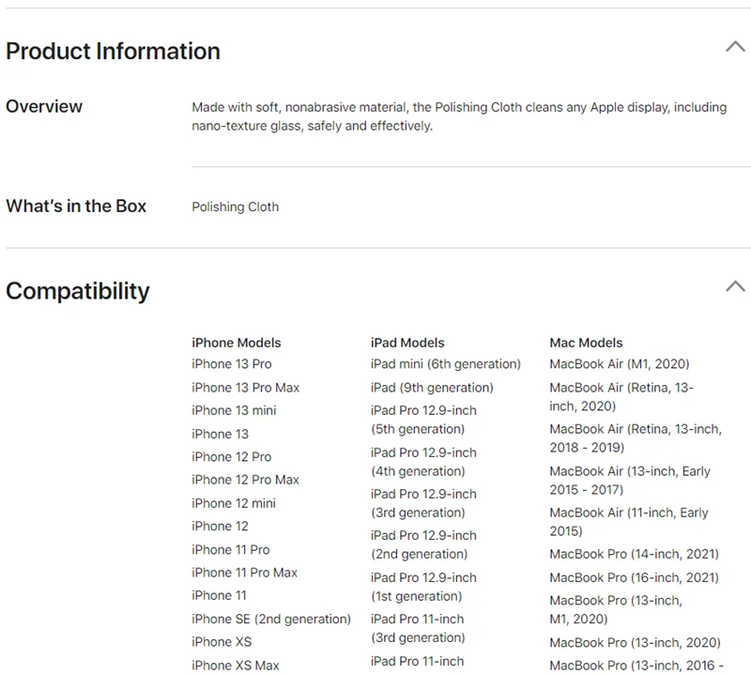Click iPhone 12 mini entry
751x674 pixels.
234,502
